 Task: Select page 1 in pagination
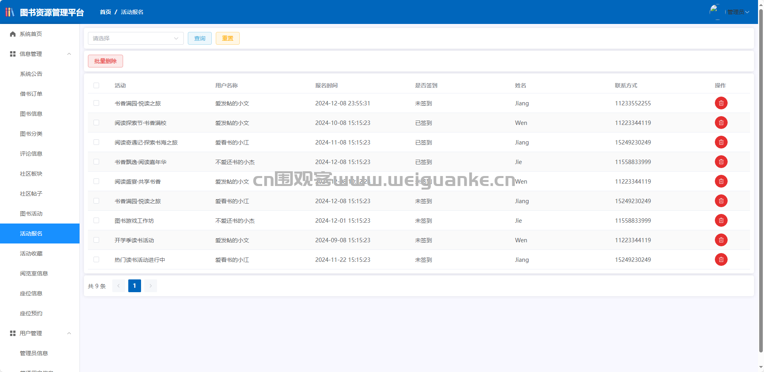coord(135,286)
